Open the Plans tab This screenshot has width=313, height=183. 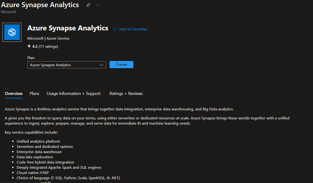point(34,94)
